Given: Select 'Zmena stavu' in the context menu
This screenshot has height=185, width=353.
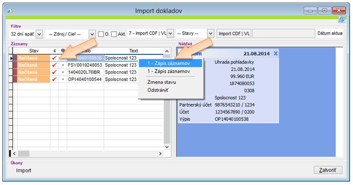Looking at the screenshot, I should point(161,82).
